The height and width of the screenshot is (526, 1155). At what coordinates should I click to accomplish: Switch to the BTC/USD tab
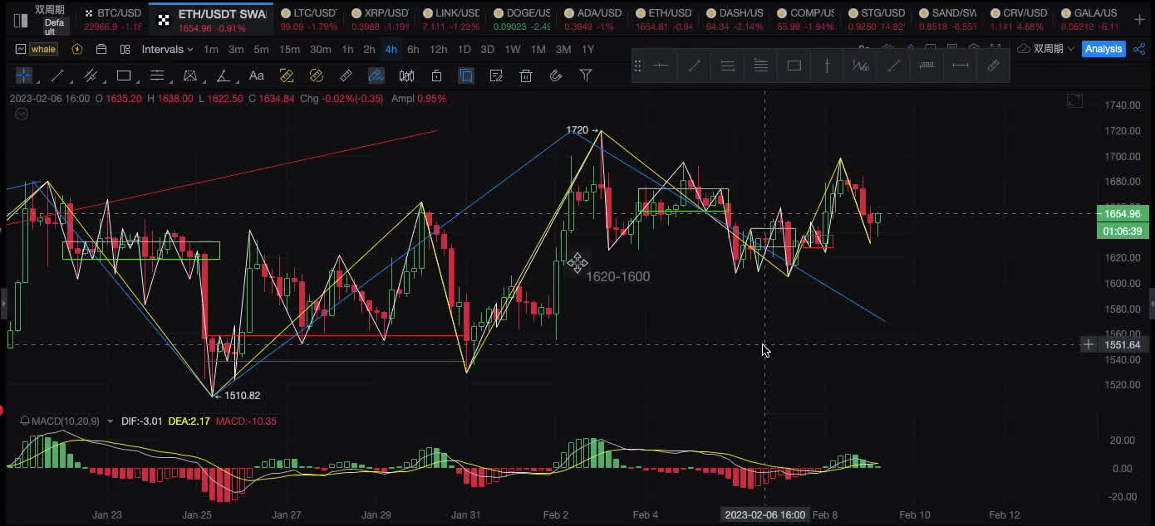pos(113,13)
